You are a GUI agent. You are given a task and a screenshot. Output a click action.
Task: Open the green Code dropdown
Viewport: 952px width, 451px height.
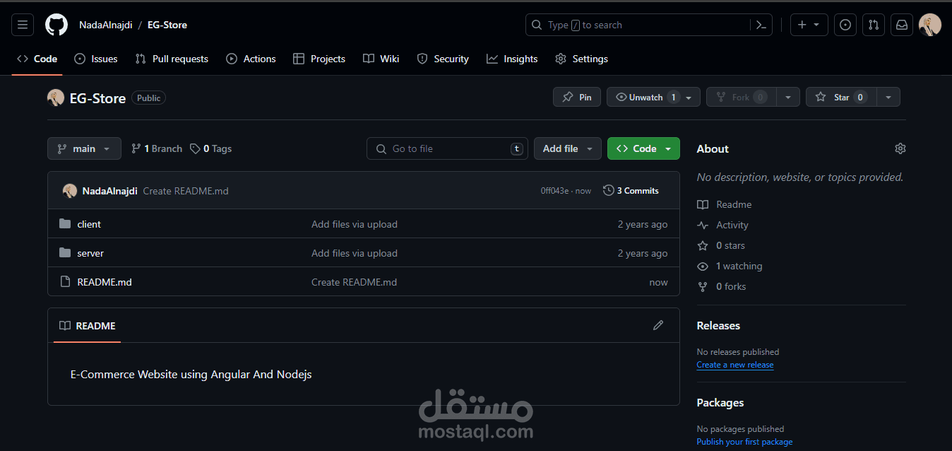(x=643, y=148)
